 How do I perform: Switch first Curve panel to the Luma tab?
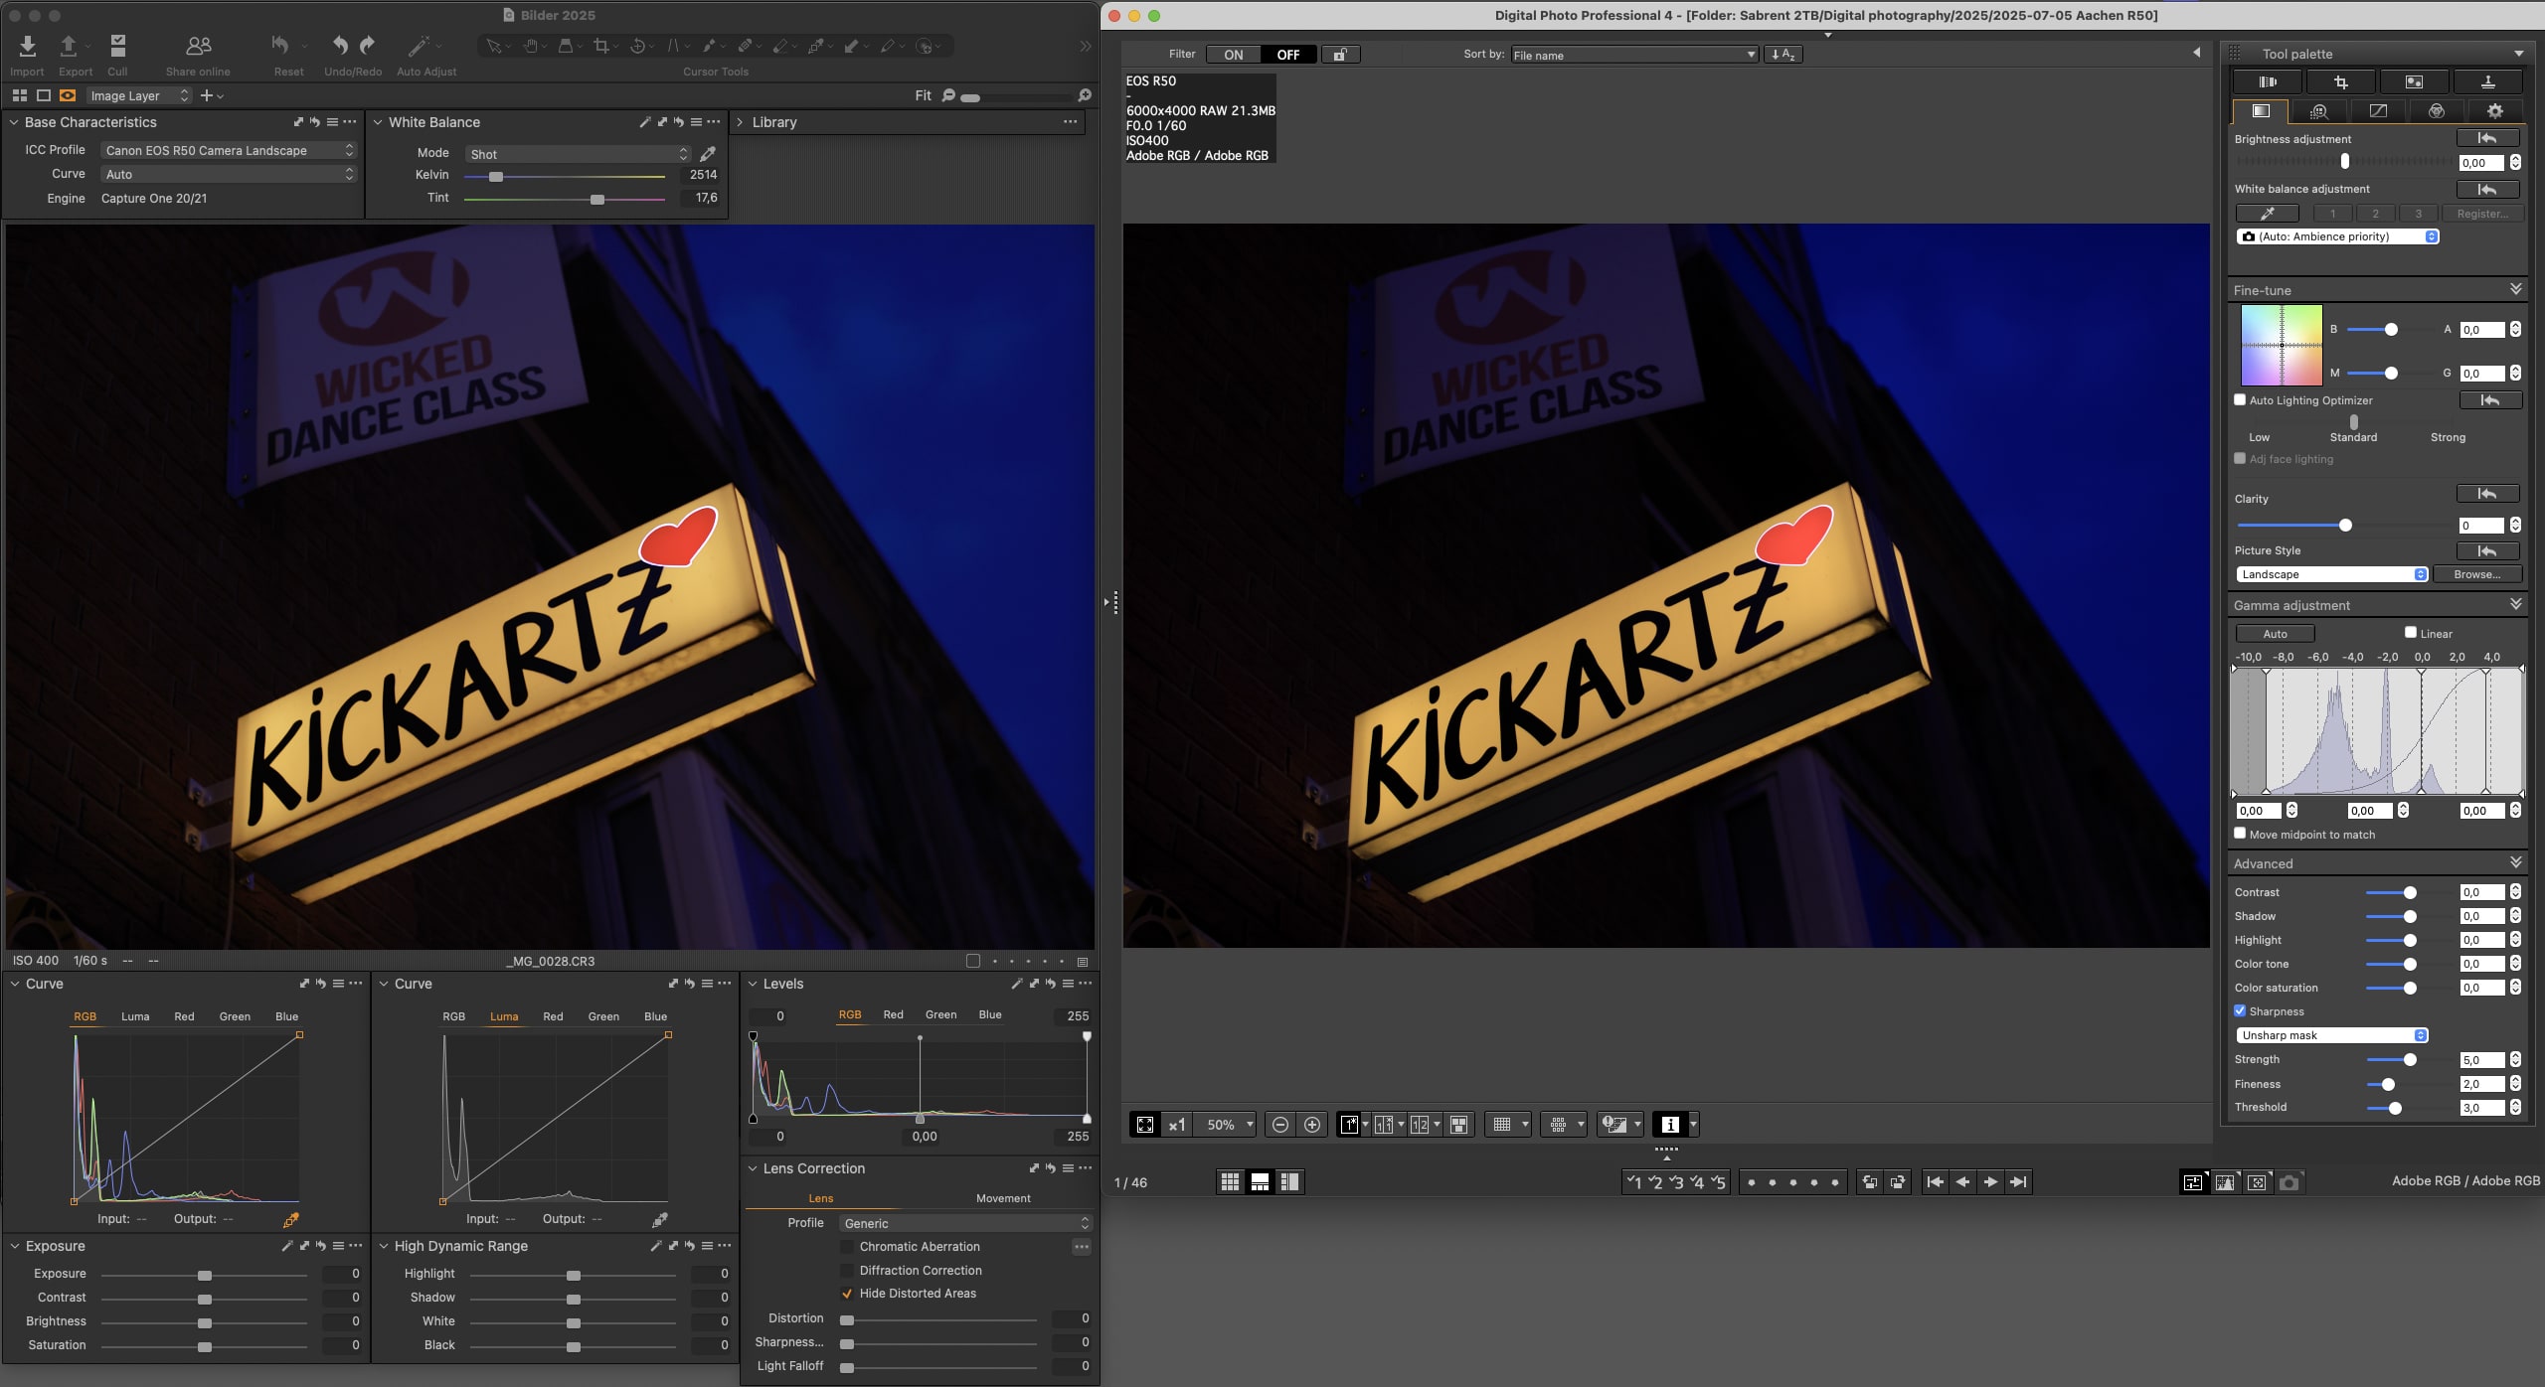(x=135, y=1016)
